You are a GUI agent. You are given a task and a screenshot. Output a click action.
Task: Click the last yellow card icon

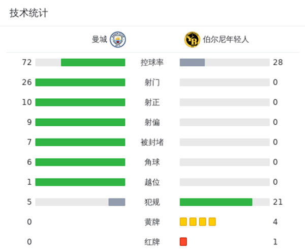click(212, 221)
